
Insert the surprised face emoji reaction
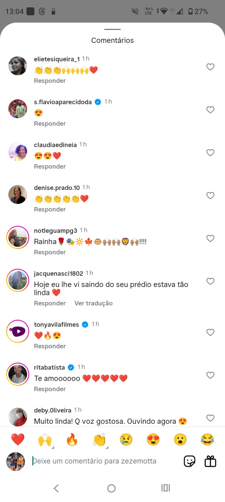[180, 439]
